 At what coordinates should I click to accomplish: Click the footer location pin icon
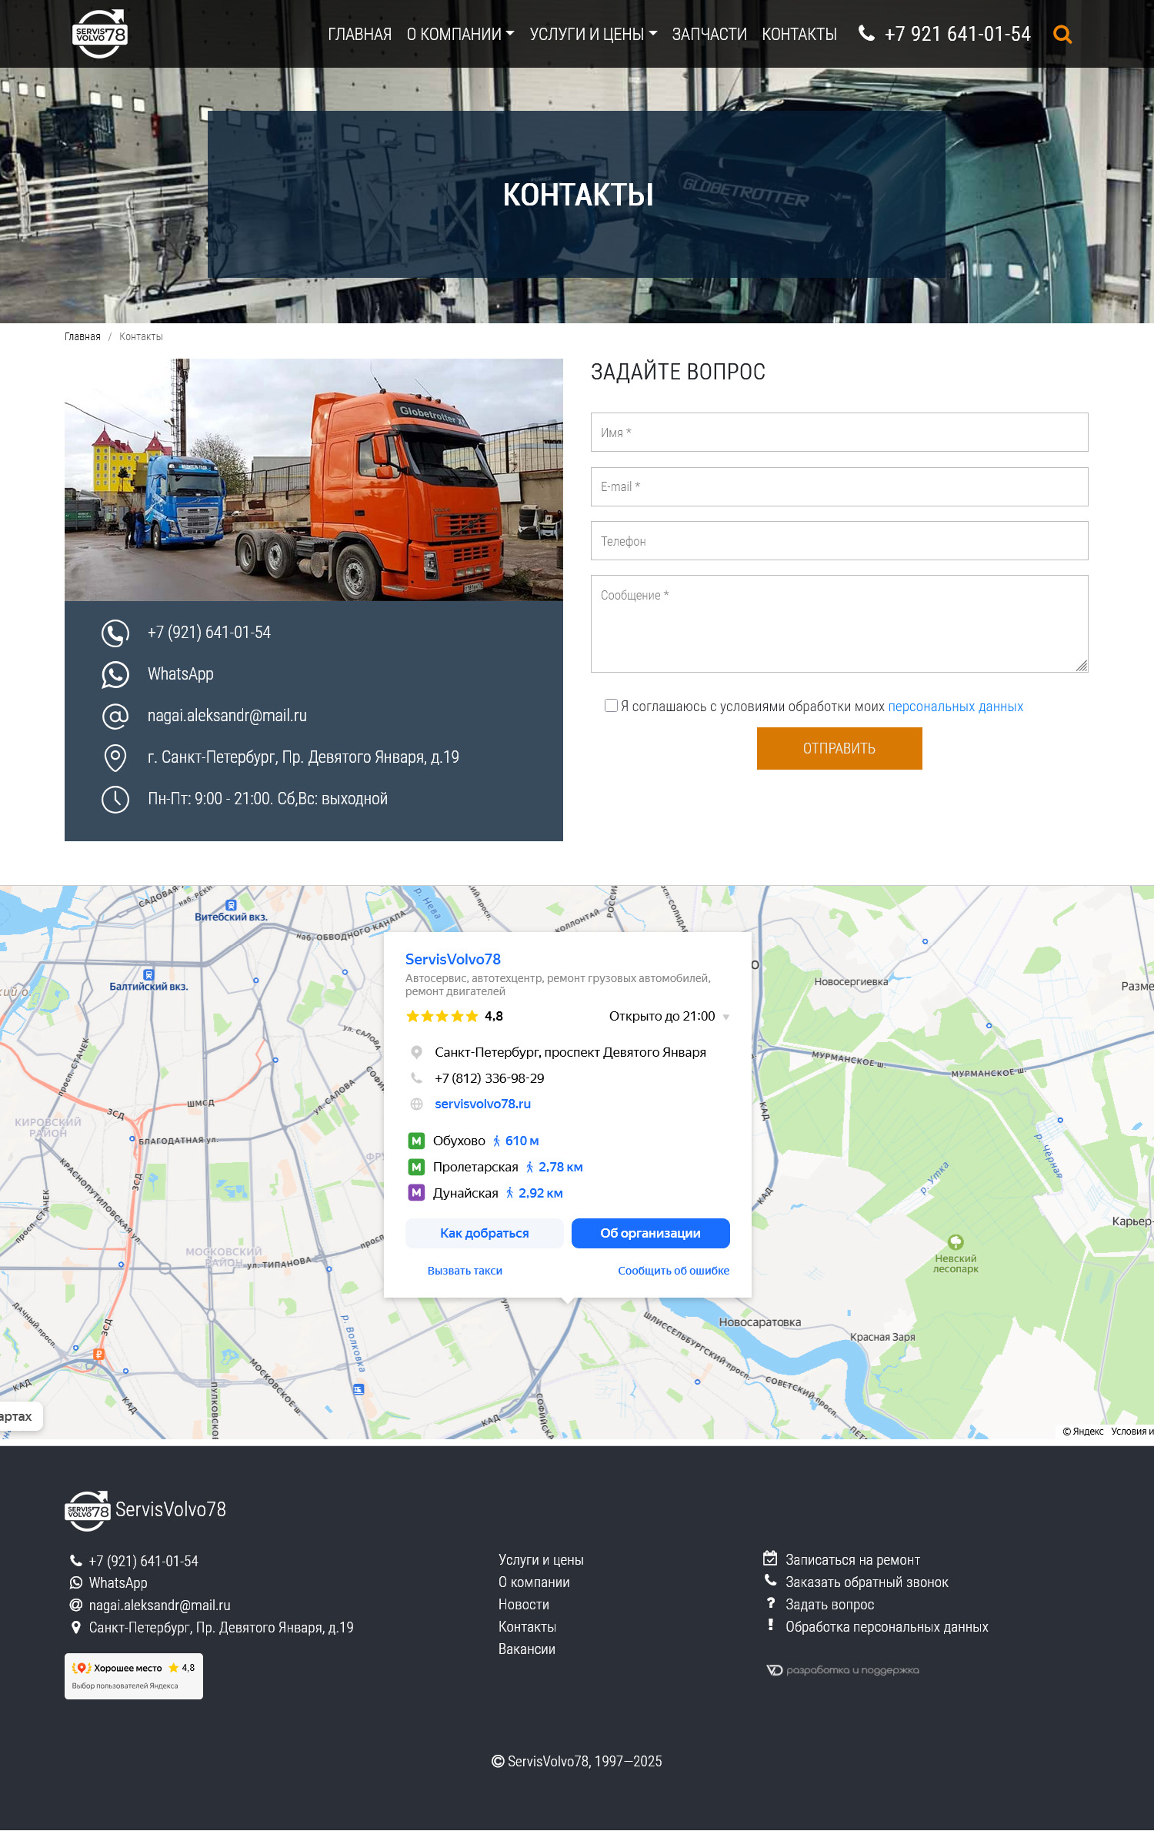point(76,1628)
